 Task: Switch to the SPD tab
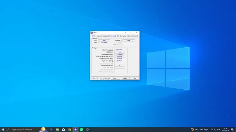[x=118, y=36]
